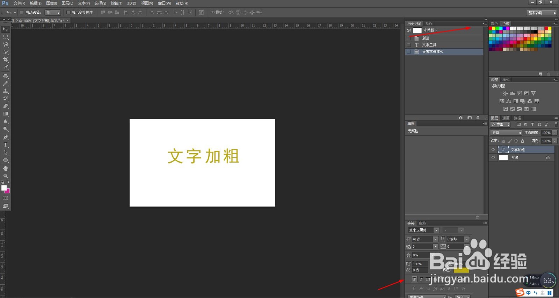
Task: Select the Path Selection tool
Action: (6, 152)
